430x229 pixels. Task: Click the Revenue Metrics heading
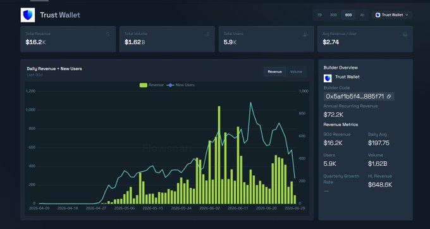click(341, 125)
